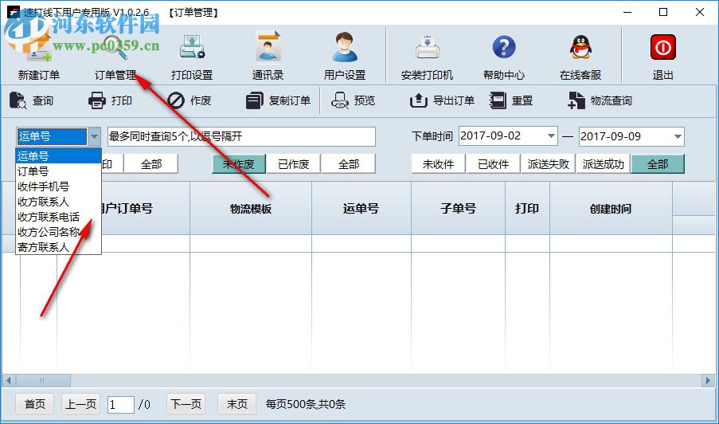Filter by 派送成功 status

coord(603,164)
